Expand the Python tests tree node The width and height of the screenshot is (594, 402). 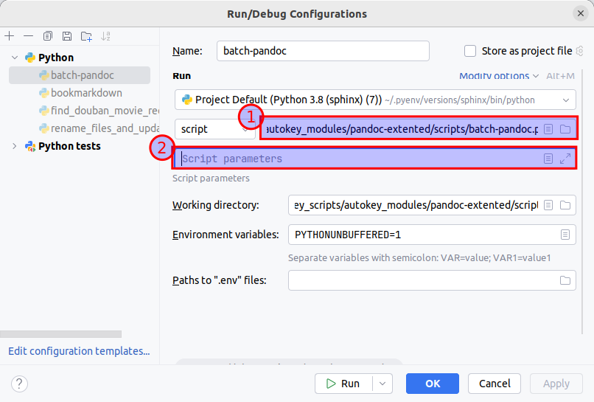14,146
